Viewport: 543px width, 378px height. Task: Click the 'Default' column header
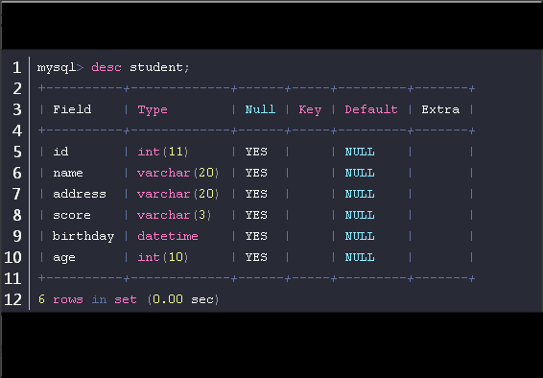(371, 109)
